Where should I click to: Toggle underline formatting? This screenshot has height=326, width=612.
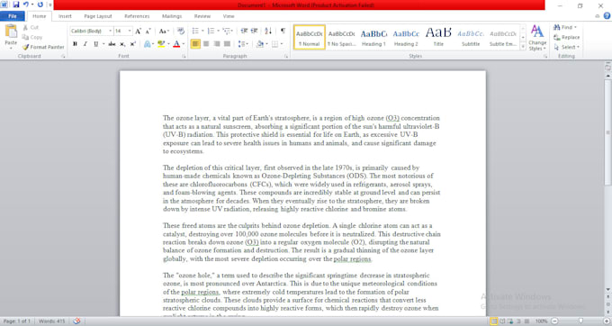[x=95, y=44]
